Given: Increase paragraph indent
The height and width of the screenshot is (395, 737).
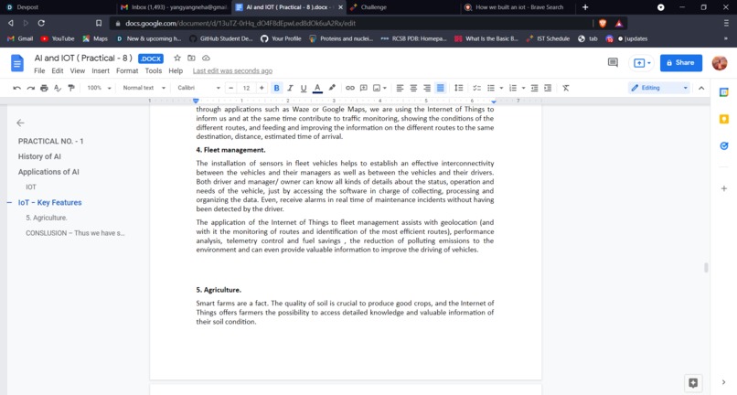Looking at the screenshot, I should point(548,88).
